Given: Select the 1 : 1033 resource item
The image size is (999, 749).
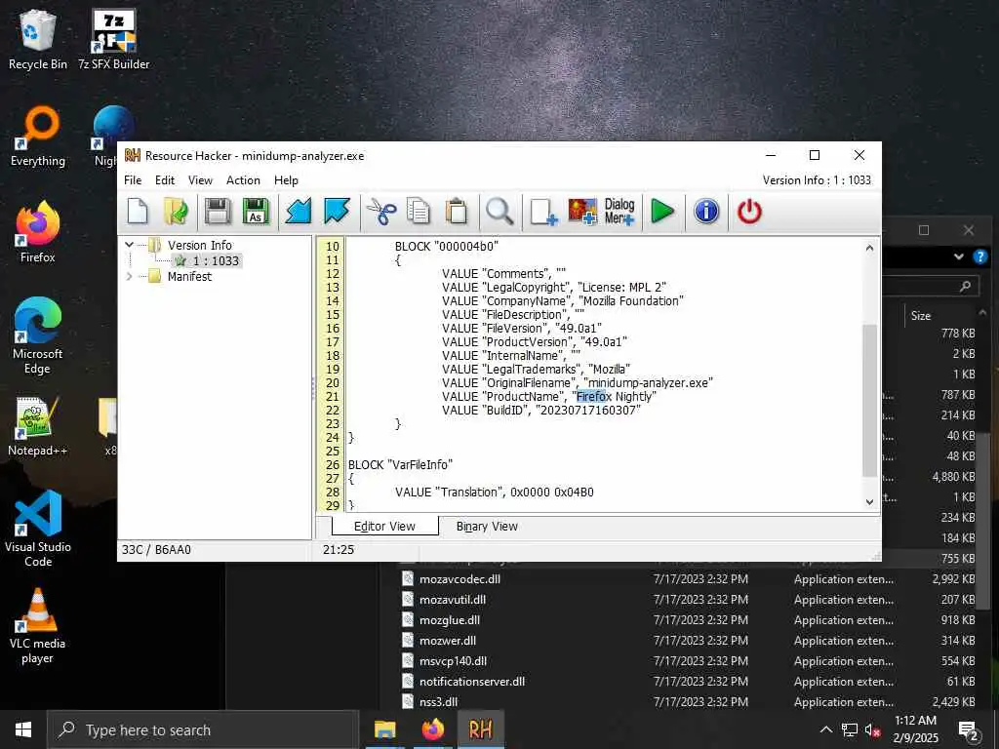Looking at the screenshot, I should [216, 260].
